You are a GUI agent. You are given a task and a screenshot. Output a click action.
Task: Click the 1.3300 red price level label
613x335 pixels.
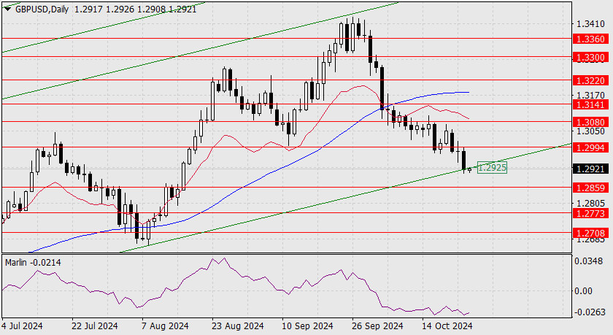click(x=590, y=58)
